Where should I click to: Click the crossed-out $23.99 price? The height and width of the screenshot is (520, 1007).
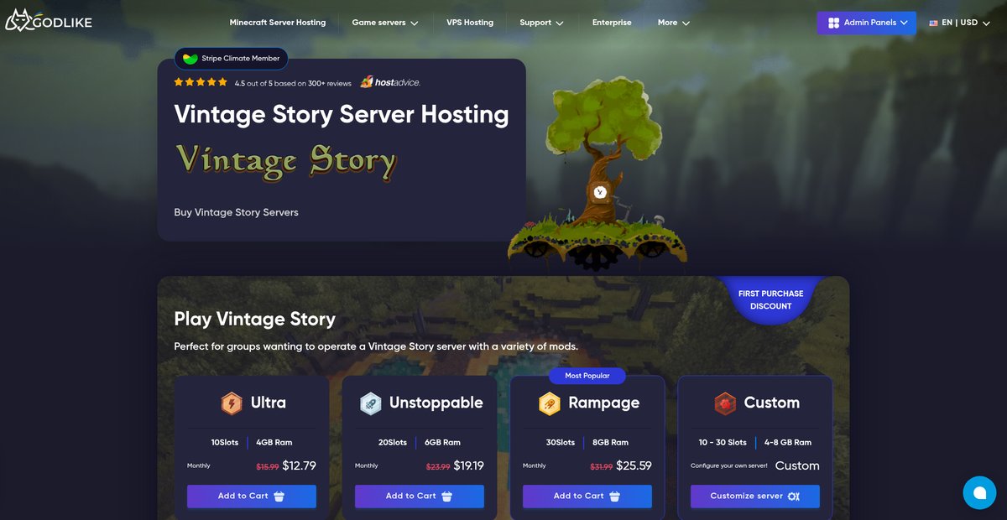[x=438, y=466]
